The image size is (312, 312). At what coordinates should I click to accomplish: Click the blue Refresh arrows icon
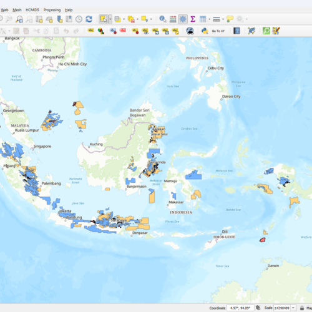89,19
